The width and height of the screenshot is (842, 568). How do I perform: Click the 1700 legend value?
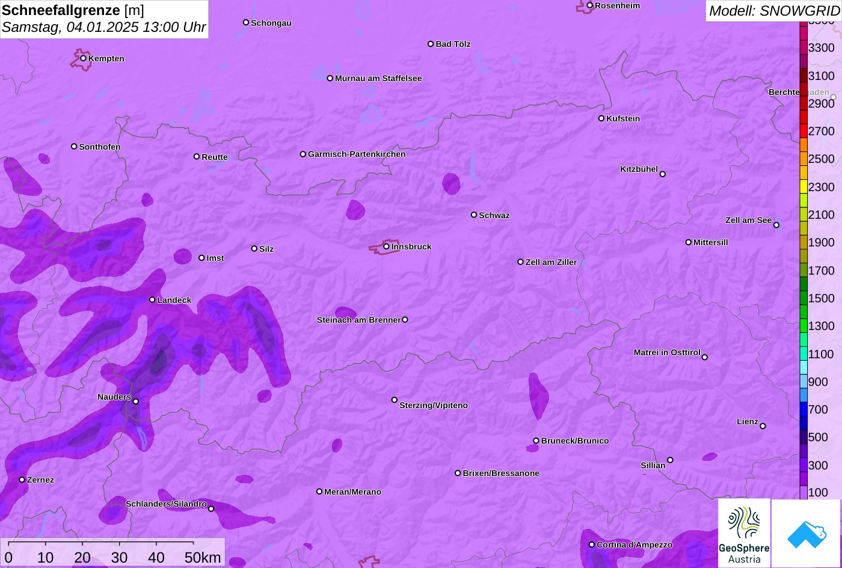pyautogui.click(x=822, y=270)
